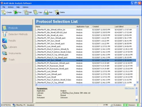Run the selected protocol via green arrow
This screenshot has width=142, height=107.
[15, 12]
